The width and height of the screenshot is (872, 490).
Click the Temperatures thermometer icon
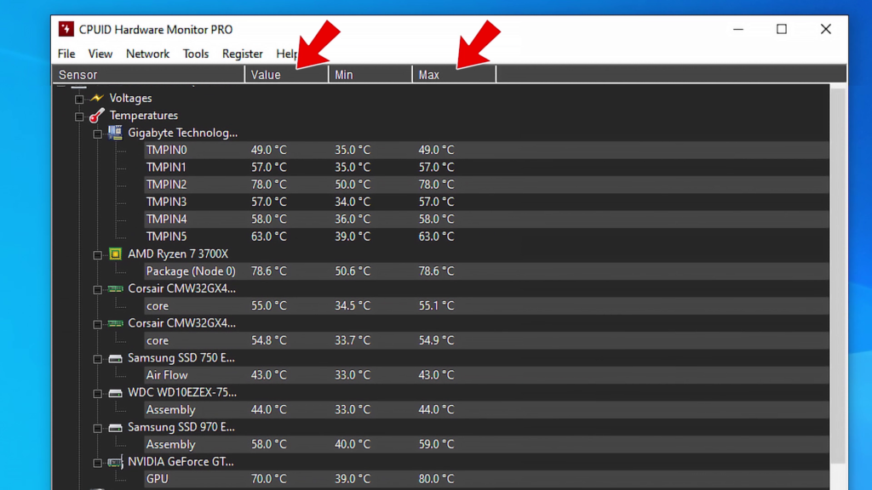pos(97,115)
